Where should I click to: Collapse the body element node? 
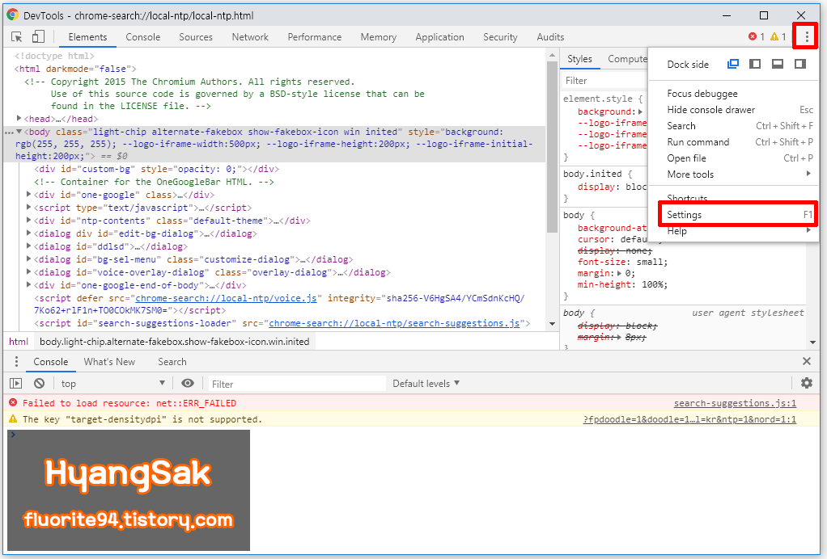click(19, 132)
